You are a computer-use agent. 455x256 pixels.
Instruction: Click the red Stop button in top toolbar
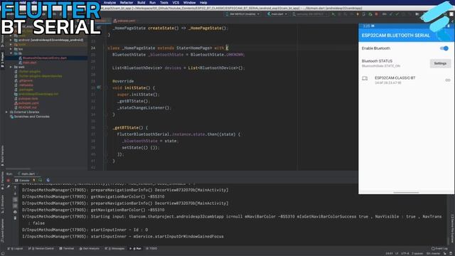[x=376, y=14]
